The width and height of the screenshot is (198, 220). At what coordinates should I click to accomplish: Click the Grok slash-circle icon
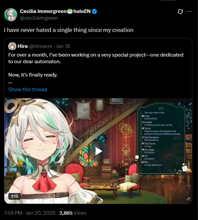[180, 12]
